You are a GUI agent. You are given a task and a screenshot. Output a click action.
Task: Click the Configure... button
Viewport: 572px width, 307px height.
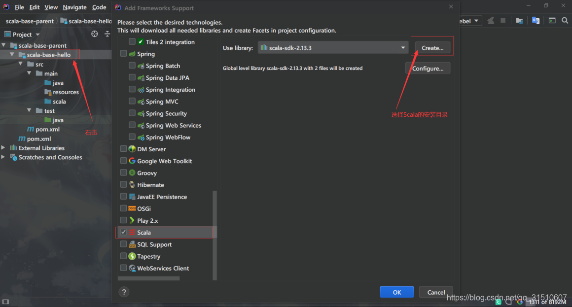coord(428,68)
